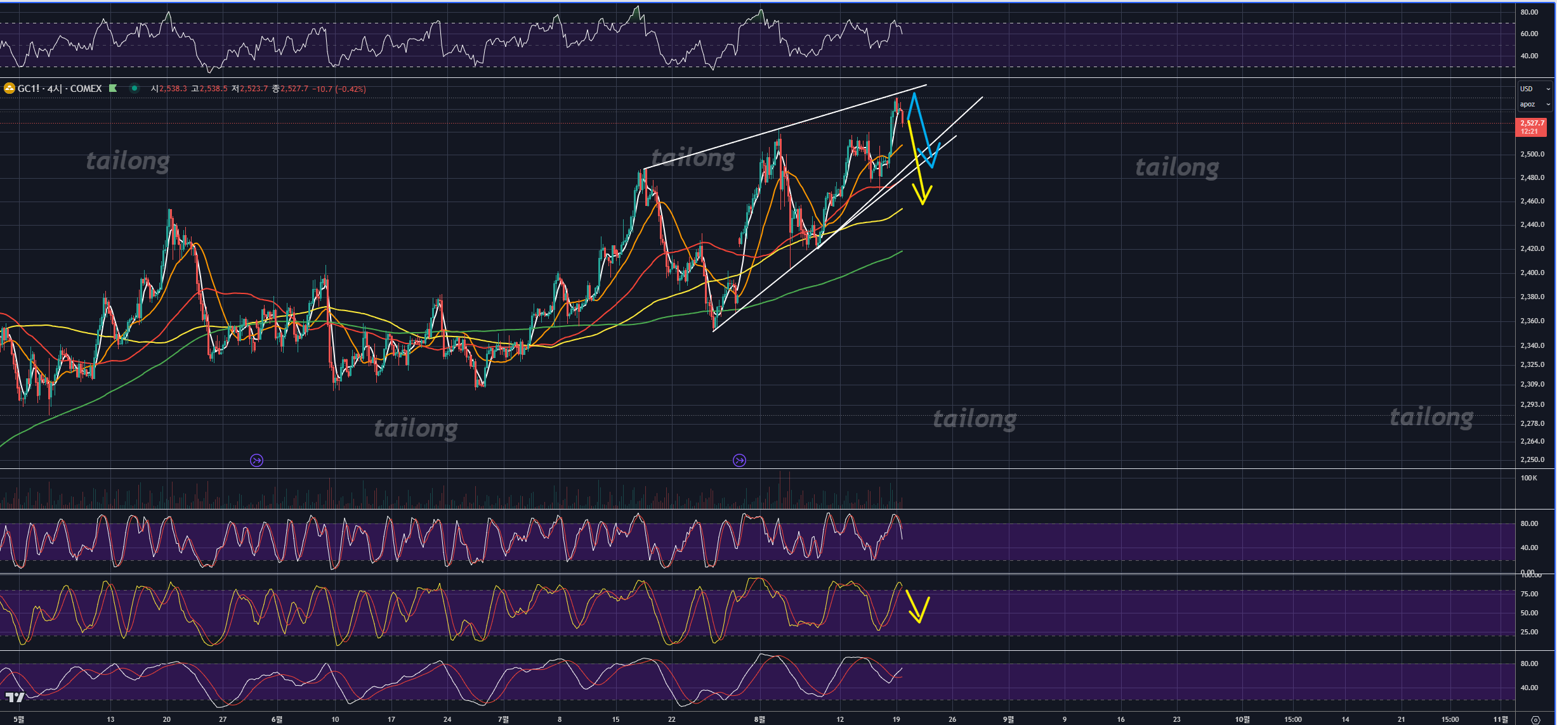
Task: Open chart settings hexagon gear icon
Action: coord(1535,720)
